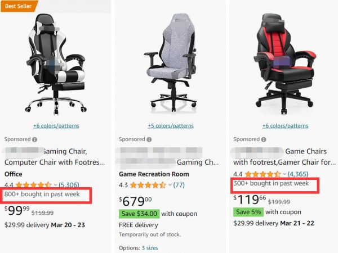The width and height of the screenshot is (338, 253).
Task: Open the black and white gaming chair image
Action: (56, 64)
